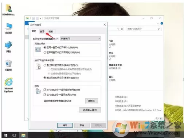
Task: Expand the ribbon with the chevron arrow
Action: (158, 23)
